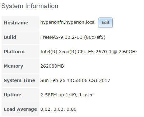Screen dimensions: 144x117
Task: Select the Sun Feb 26 system time value
Action: click(75, 80)
